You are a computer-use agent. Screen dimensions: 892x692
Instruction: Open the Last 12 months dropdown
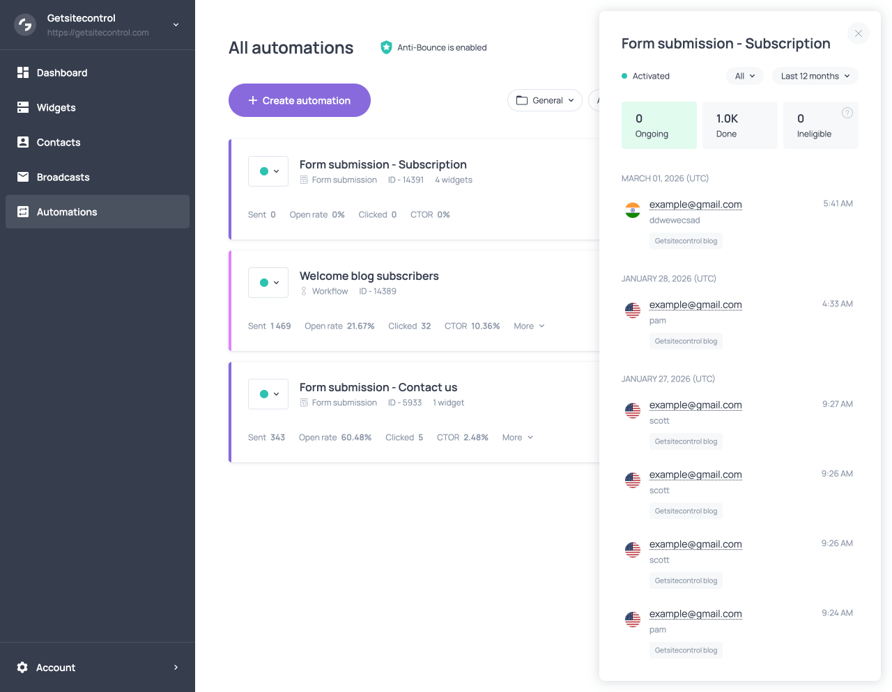815,76
